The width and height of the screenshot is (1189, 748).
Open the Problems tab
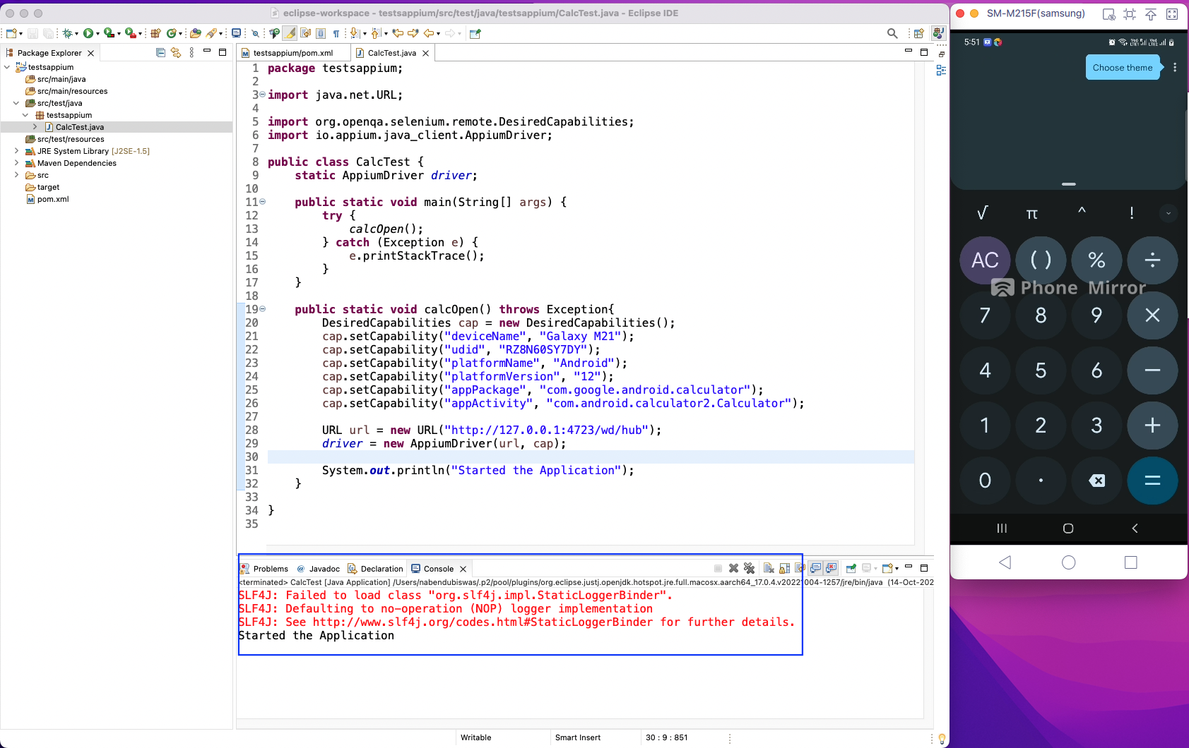pyautogui.click(x=271, y=569)
